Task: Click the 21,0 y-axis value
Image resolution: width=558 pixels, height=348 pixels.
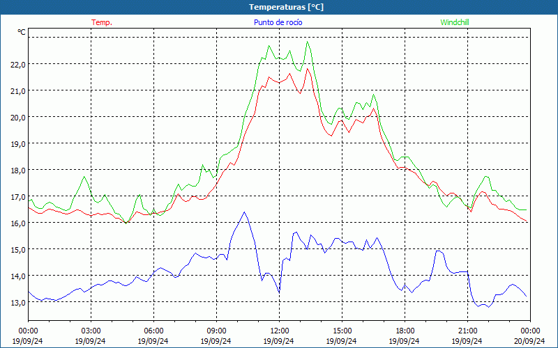Action: tap(18, 90)
